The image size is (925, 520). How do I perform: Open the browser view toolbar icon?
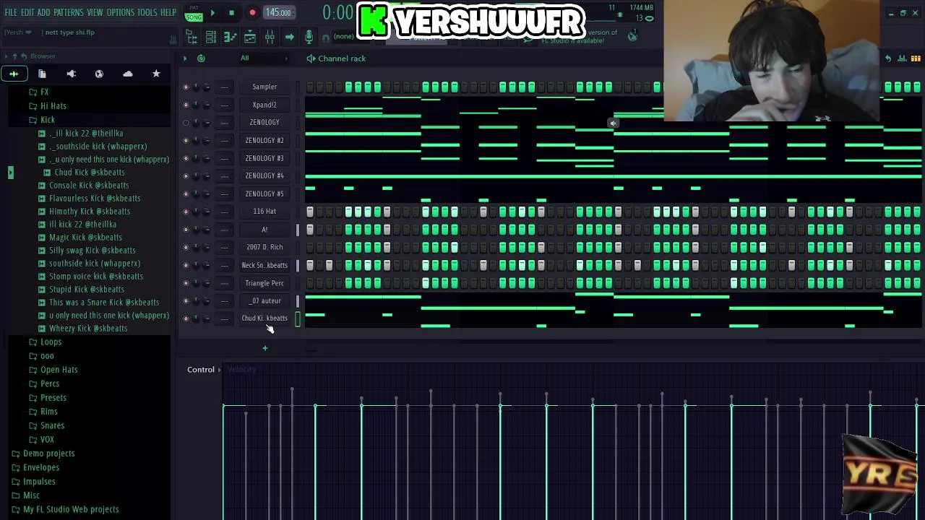192,37
